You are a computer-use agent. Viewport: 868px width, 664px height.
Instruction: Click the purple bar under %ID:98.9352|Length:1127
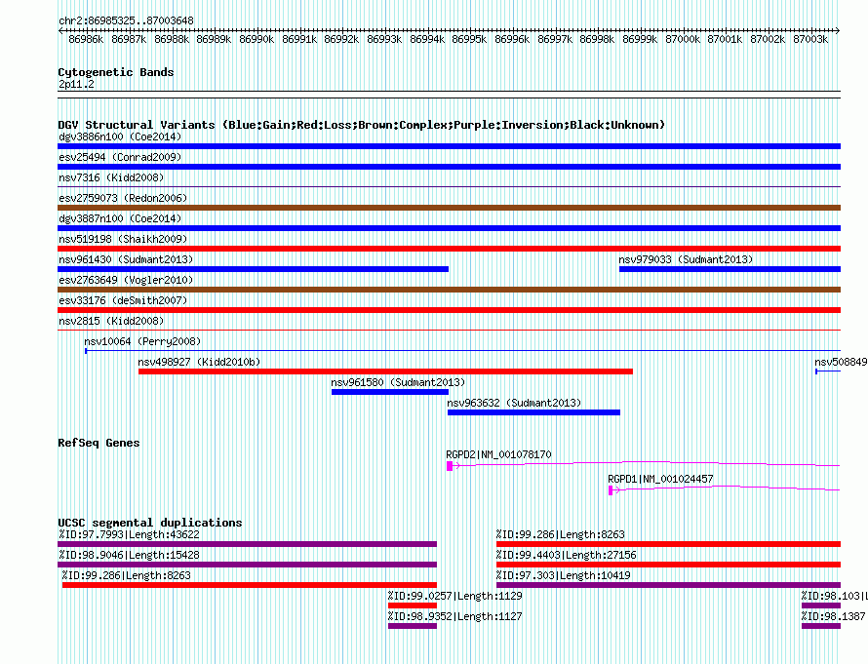413,626
